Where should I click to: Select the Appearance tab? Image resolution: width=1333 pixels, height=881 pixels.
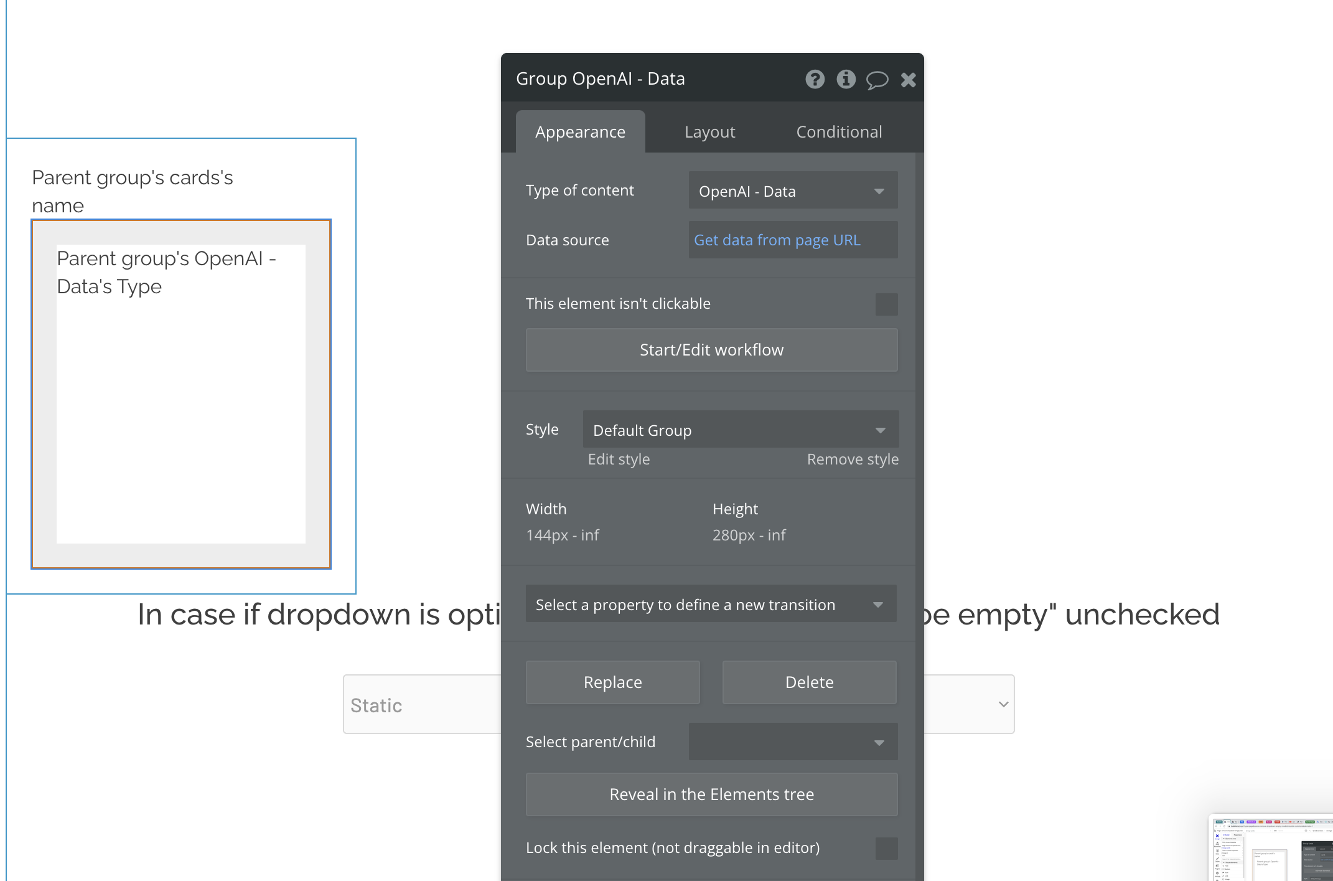tap(580, 132)
